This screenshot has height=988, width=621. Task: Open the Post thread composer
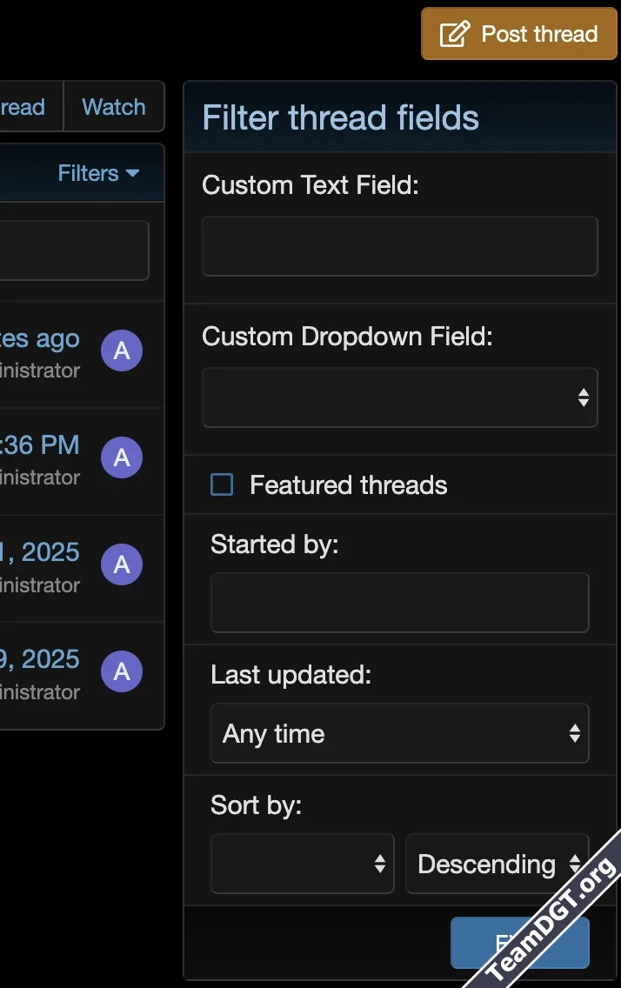click(517, 33)
